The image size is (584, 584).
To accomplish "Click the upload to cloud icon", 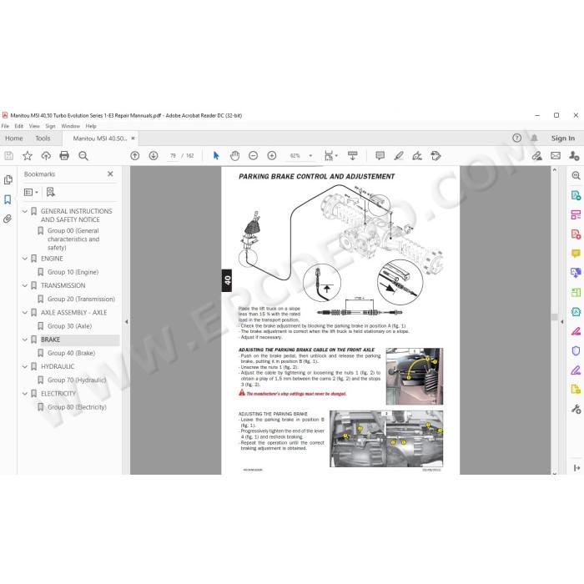I will [x=46, y=156].
